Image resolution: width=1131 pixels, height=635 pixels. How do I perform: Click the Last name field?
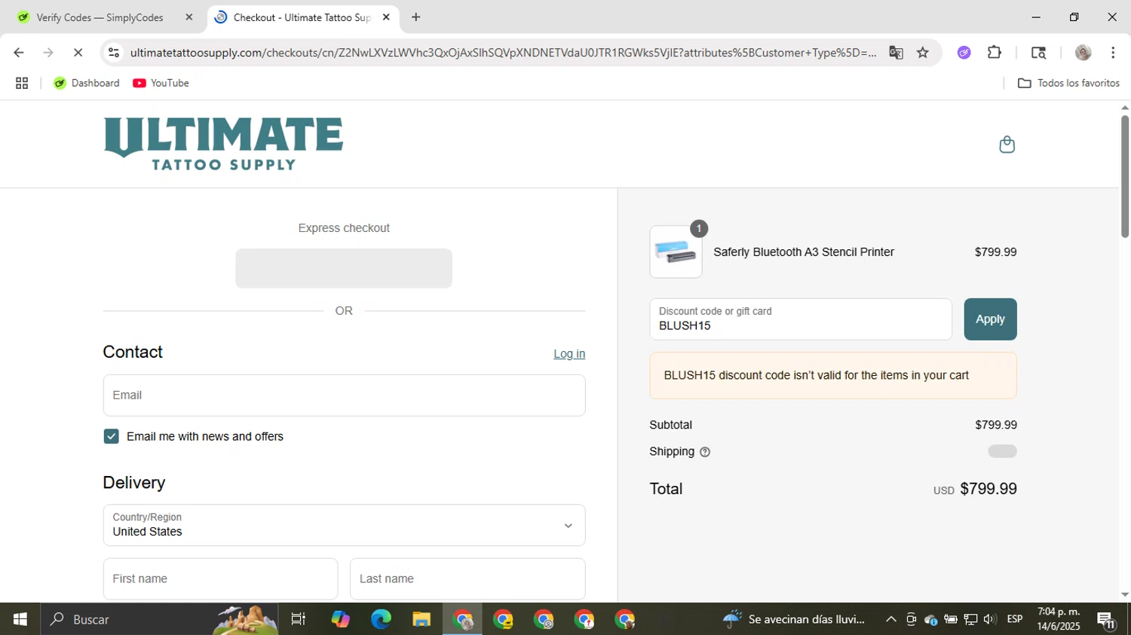point(467,579)
